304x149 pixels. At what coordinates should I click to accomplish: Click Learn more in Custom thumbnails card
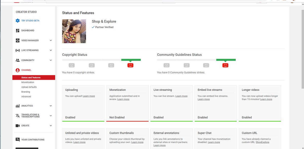coord(137,142)
